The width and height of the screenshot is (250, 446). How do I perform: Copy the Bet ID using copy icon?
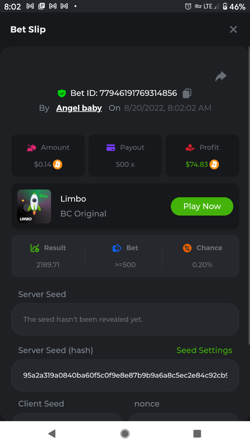point(187,93)
